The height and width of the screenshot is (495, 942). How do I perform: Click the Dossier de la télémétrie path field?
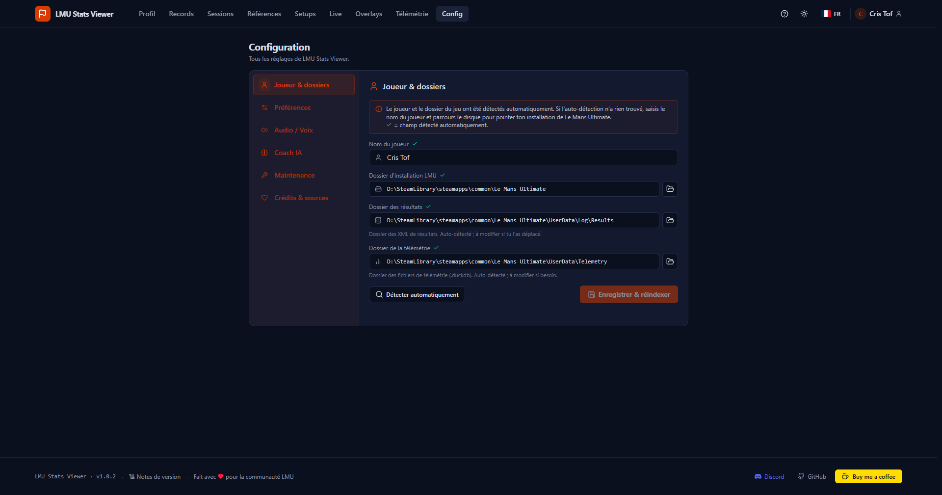point(514,261)
